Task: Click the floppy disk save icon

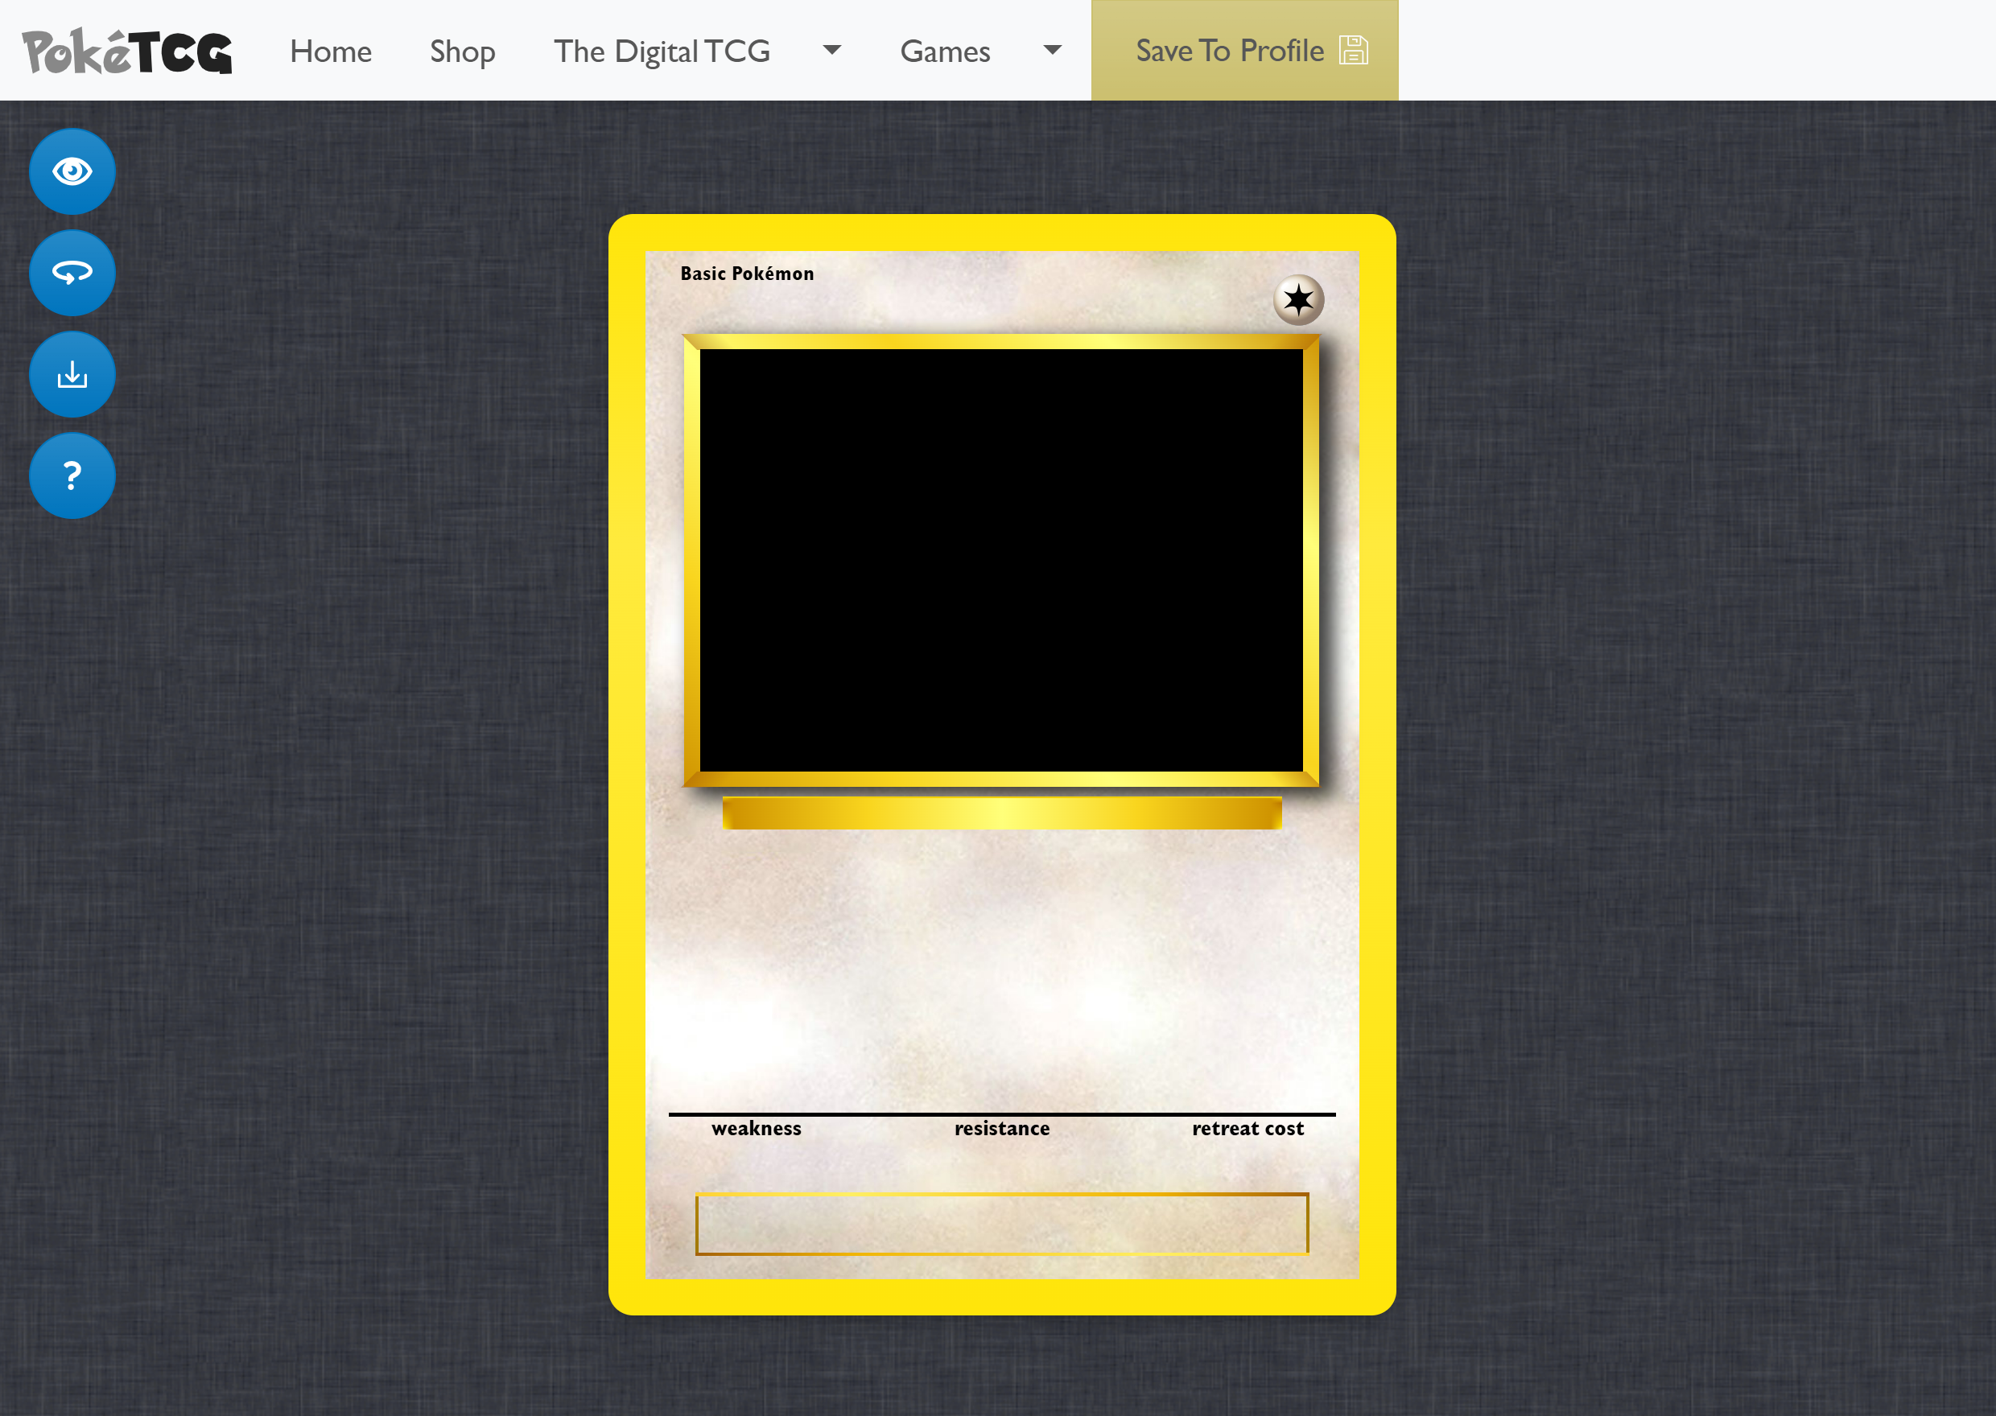Action: [x=1354, y=51]
